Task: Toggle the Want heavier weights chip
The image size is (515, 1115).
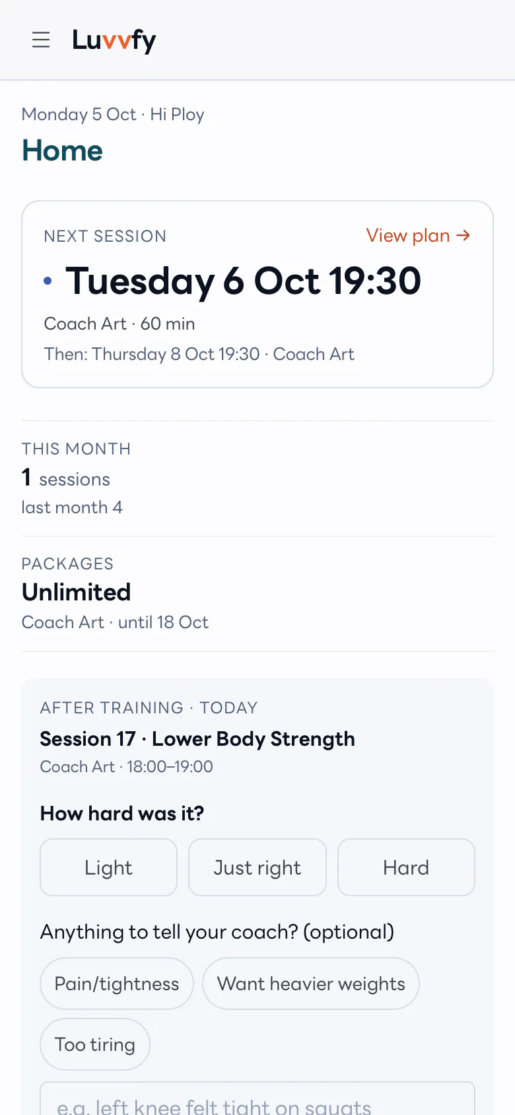Action: pos(311,984)
